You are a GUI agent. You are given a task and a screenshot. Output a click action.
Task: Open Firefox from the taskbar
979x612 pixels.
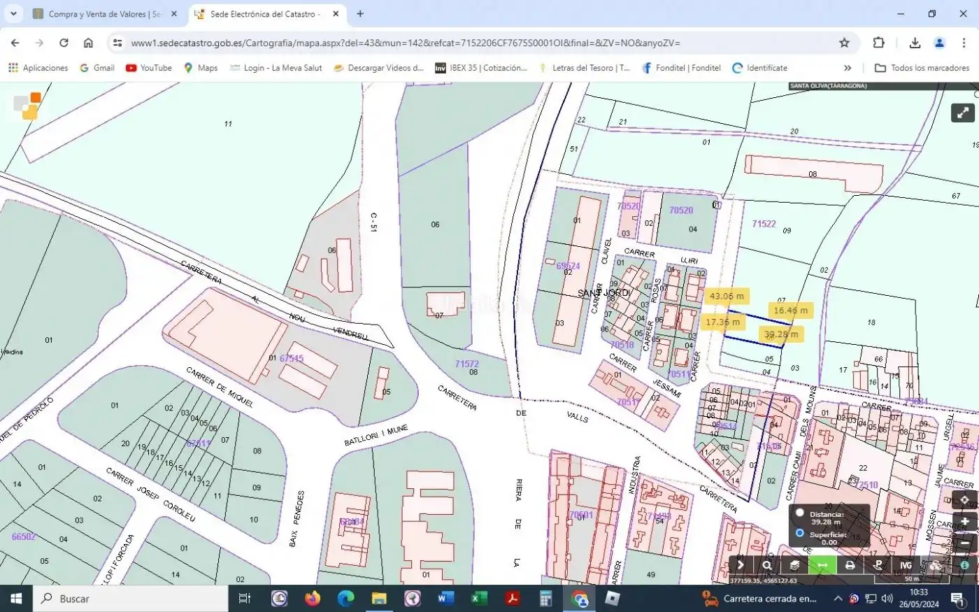coord(313,599)
